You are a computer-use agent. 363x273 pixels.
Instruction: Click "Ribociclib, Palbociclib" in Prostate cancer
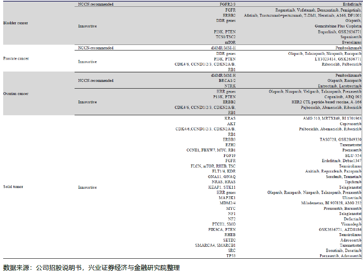342,64
